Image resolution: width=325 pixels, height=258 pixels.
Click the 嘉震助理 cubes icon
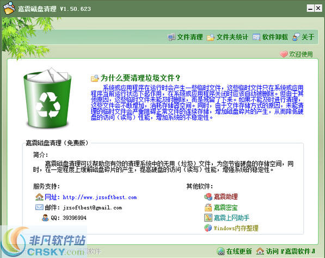click(208, 196)
